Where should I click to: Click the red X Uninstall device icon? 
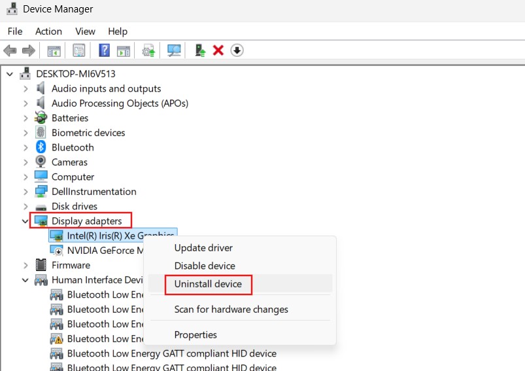tap(218, 50)
